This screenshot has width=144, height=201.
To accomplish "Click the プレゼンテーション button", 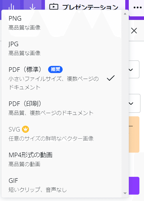I will point(85,6).
